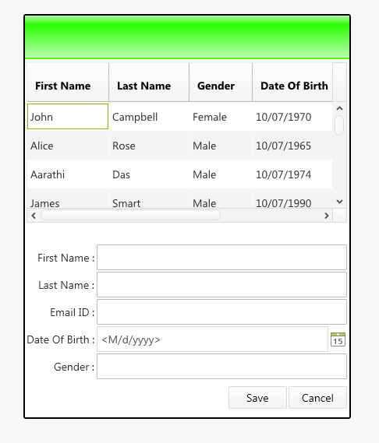Sort by Gender column header
Viewport: 379px width, 443px height.
[x=221, y=83]
